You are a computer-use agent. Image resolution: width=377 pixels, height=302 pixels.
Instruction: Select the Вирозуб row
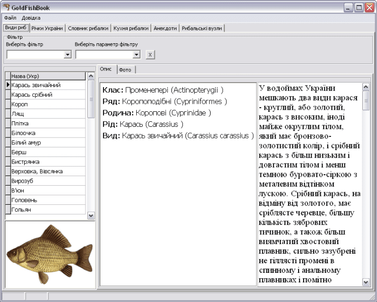click(x=48, y=181)
